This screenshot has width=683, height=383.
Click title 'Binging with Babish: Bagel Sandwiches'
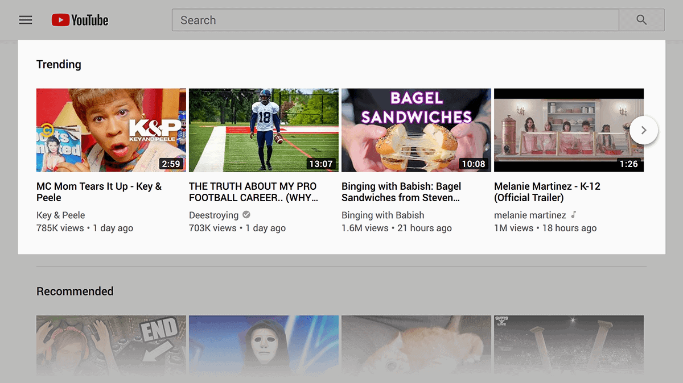point(401,192)
